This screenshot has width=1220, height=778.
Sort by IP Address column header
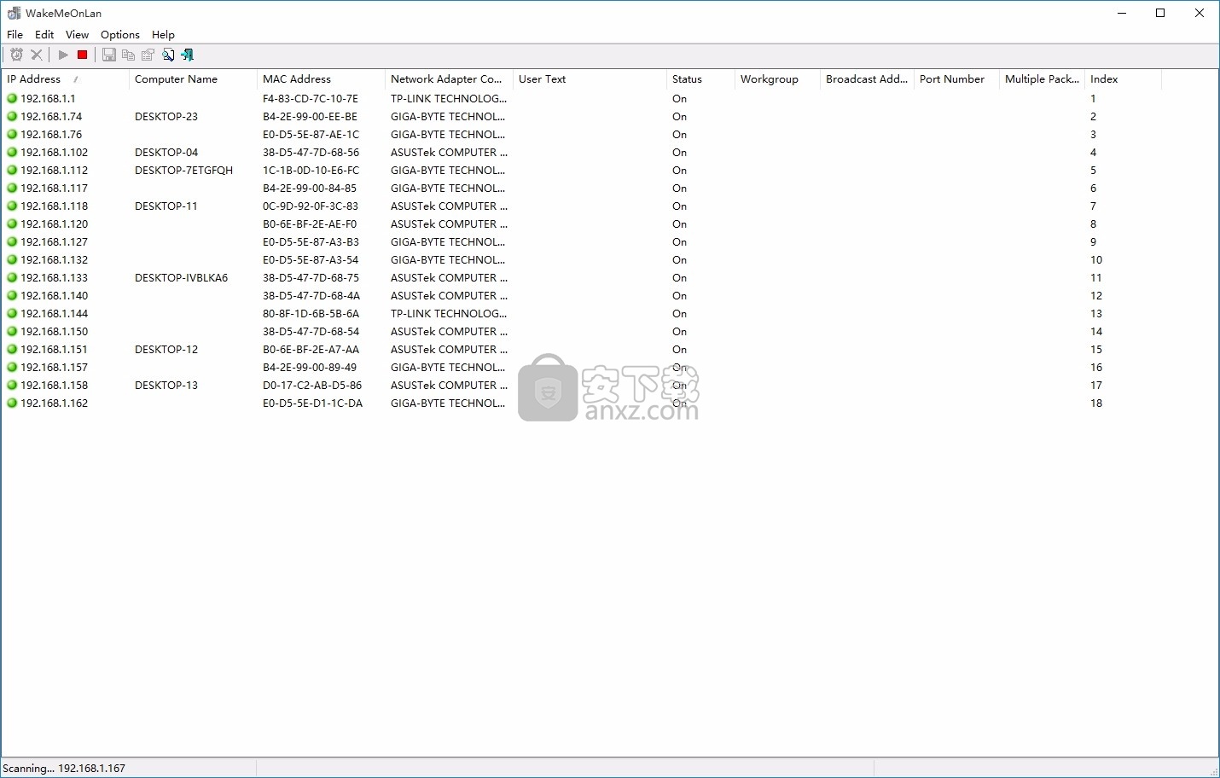[x=65, y=78]
